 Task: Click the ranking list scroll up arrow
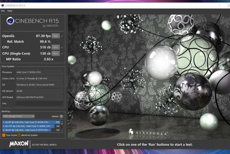[x=62, y=122]
